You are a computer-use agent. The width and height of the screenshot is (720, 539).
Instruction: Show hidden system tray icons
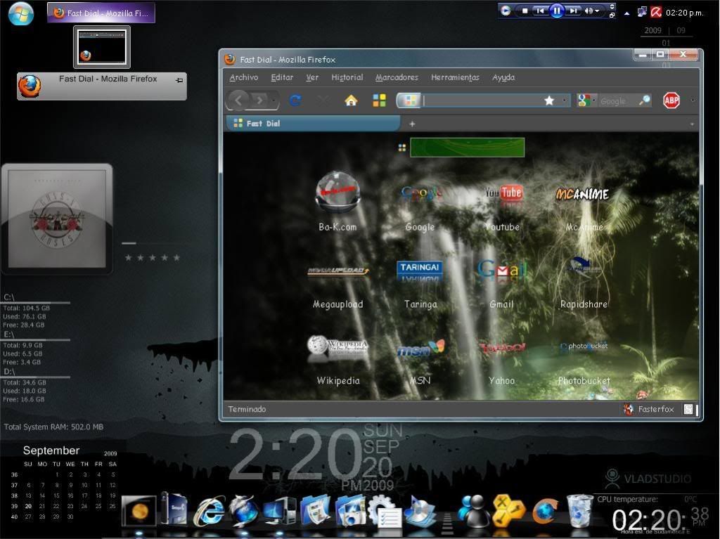coord(626,13)
